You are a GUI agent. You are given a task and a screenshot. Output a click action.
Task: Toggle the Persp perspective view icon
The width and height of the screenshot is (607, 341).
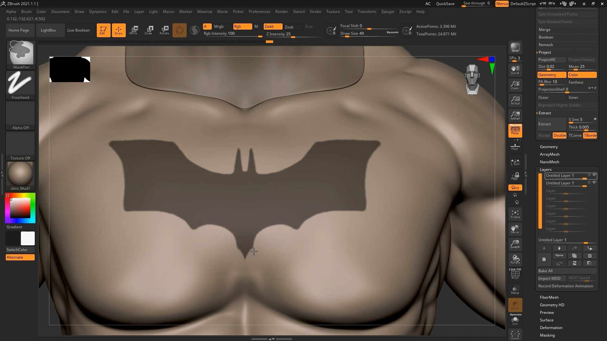pyautogui.click(x=515, y=130)
